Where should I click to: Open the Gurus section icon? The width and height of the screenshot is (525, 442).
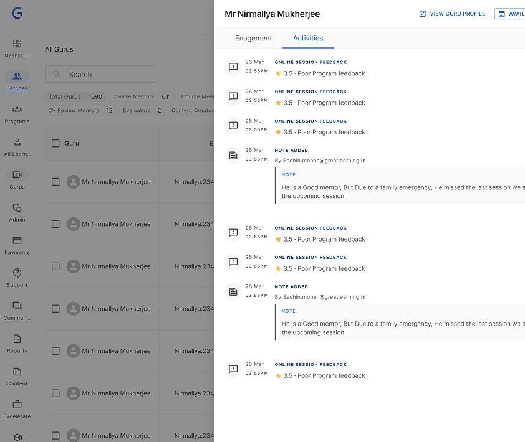[17, 175]
